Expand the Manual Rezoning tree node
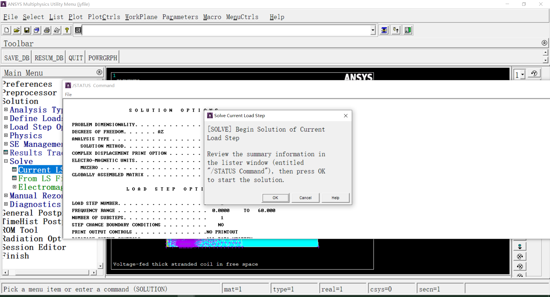This screenshot has height=297, width=550. pyautogui.click(x=6, y=195)
